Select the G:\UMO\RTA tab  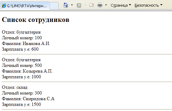[x=25, y=6]
